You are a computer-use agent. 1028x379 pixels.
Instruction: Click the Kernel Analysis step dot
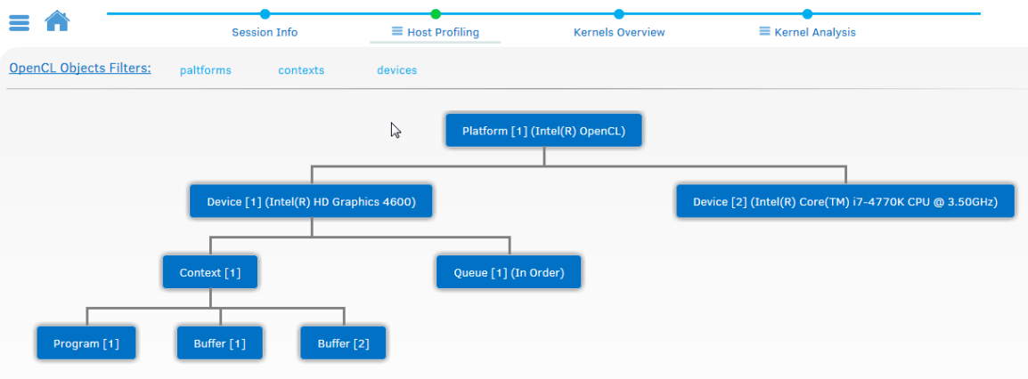807,13
